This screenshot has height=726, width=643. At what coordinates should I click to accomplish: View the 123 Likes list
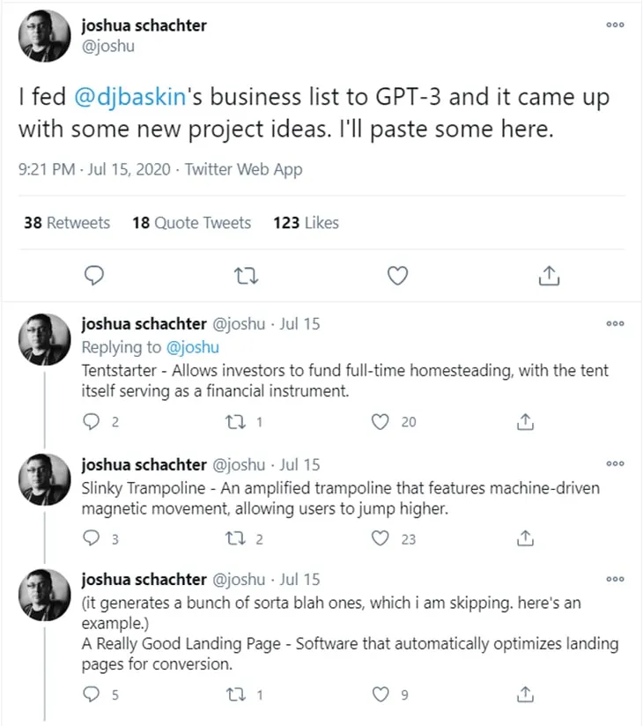tap(306, 223)
